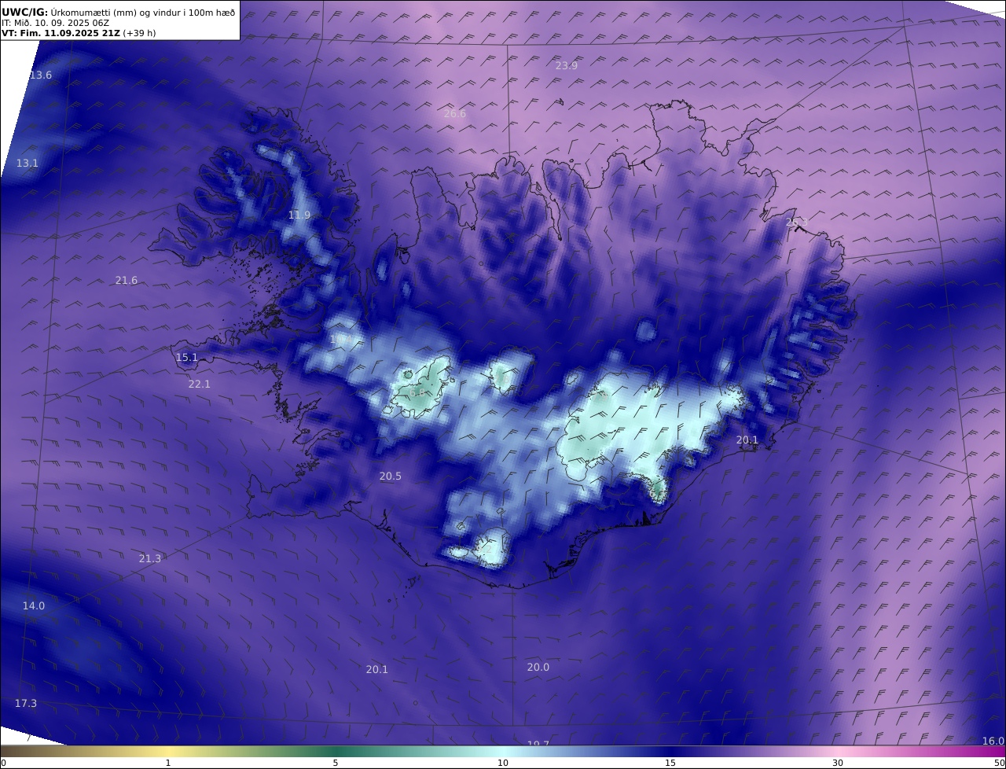This screenshot has height=769, width=1006.
Task: Select the 14.0 value label
Action: pyautogui.click(x=34, y=606)
